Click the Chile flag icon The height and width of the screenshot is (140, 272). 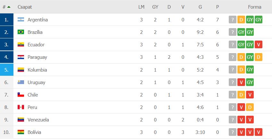(x=21, y=95)
